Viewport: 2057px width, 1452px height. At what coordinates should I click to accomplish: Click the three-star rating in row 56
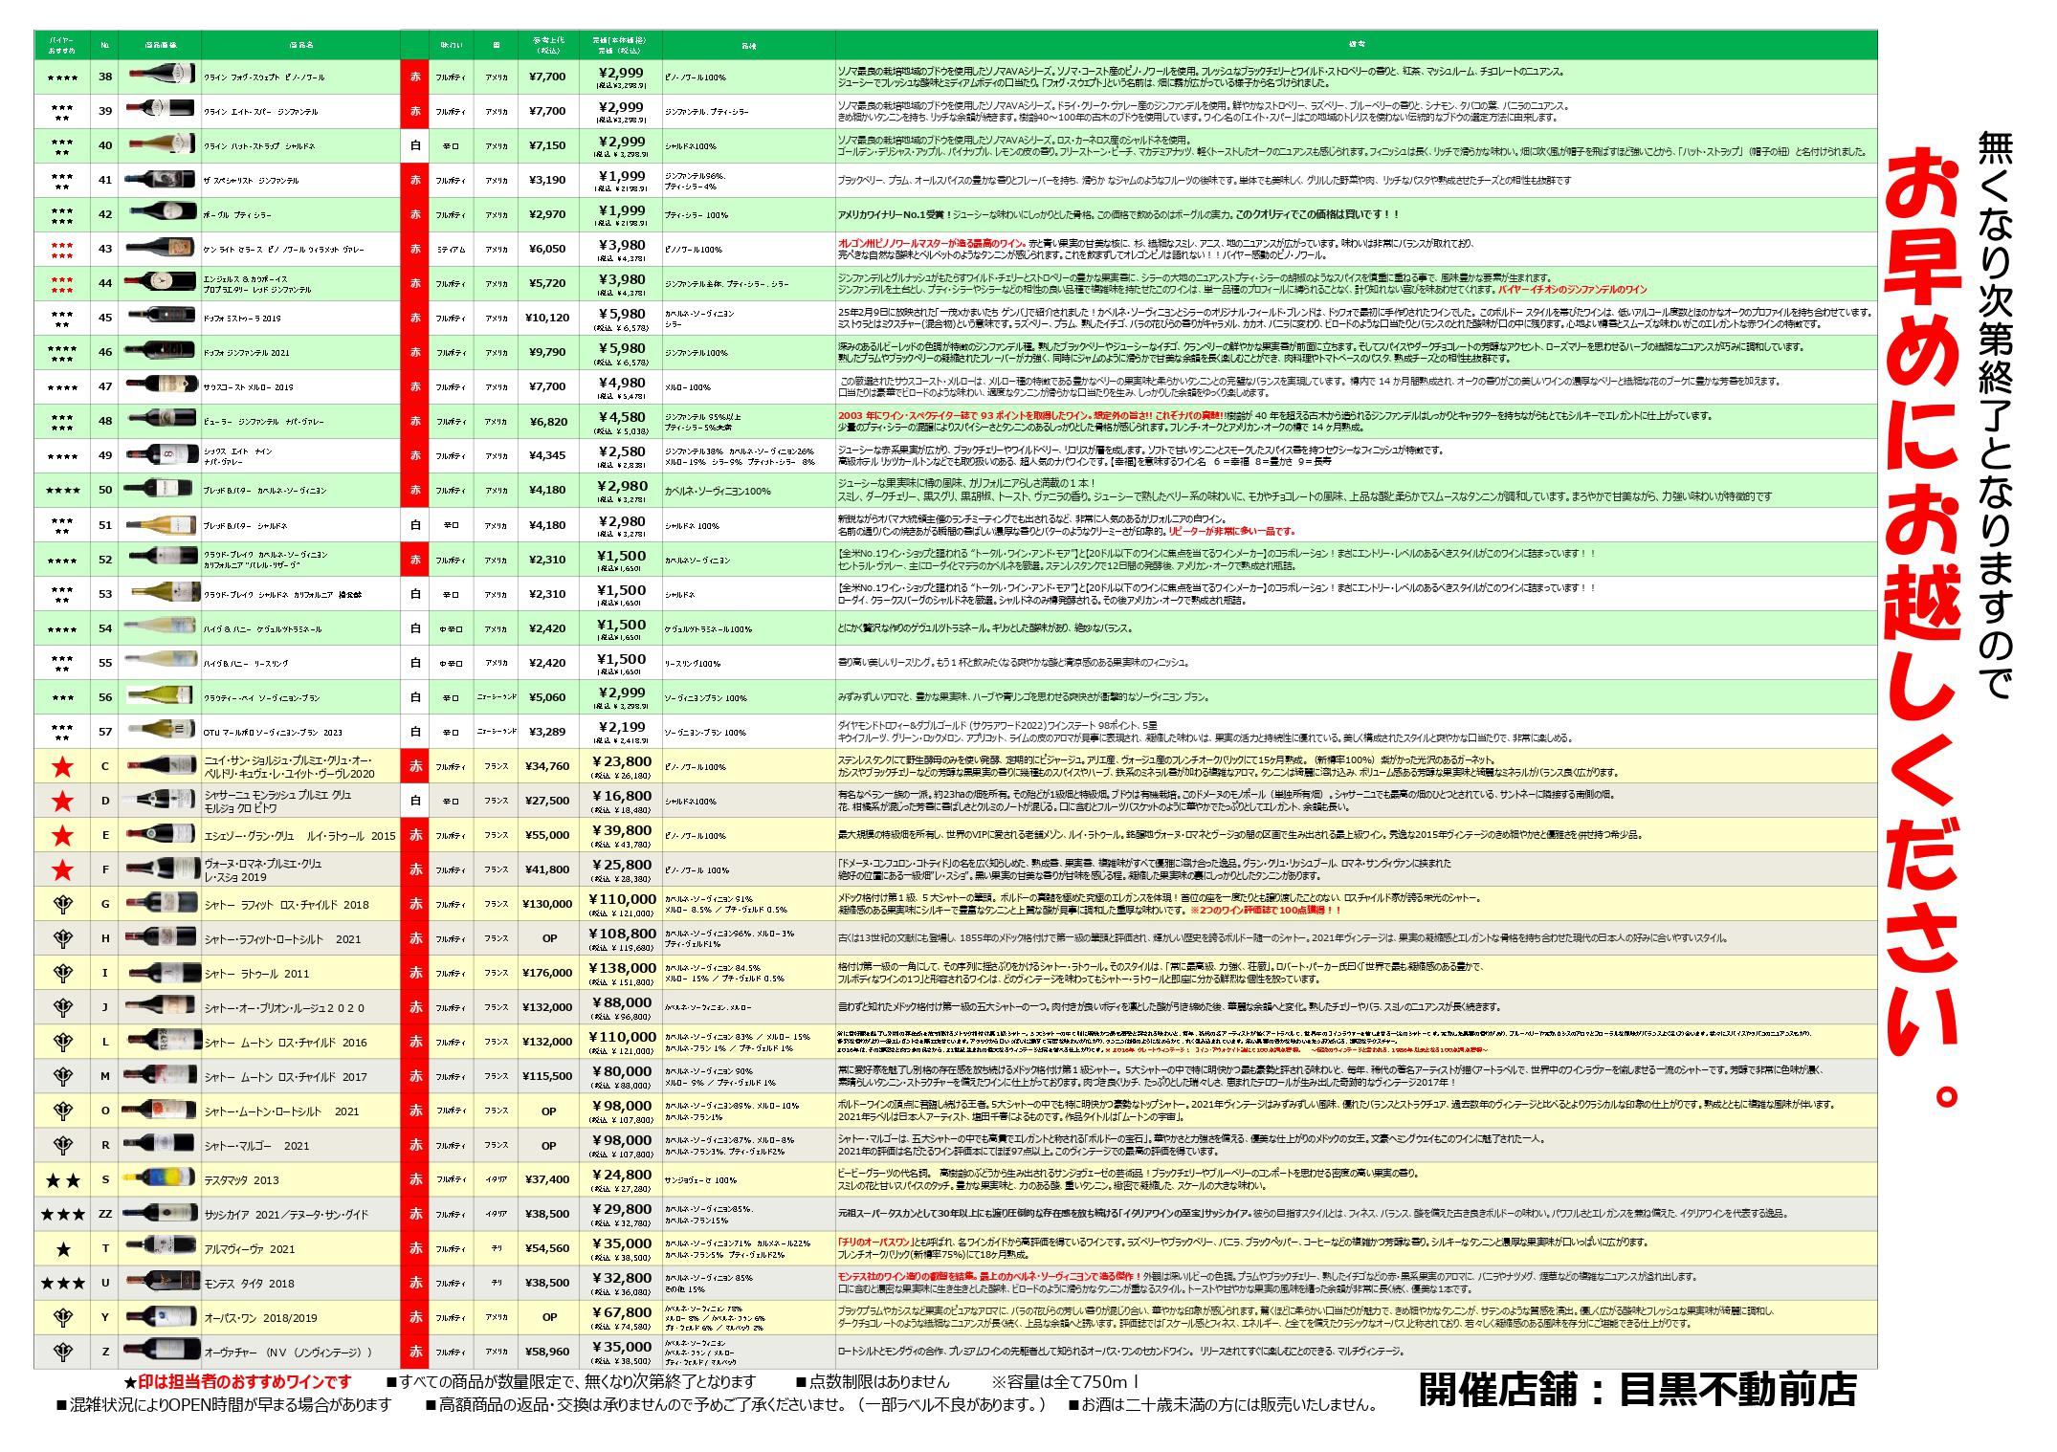62,698
